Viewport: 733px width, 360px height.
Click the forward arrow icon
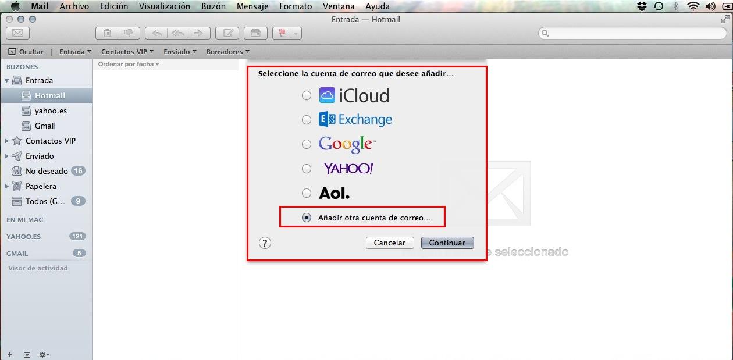(x=198, y=33)
